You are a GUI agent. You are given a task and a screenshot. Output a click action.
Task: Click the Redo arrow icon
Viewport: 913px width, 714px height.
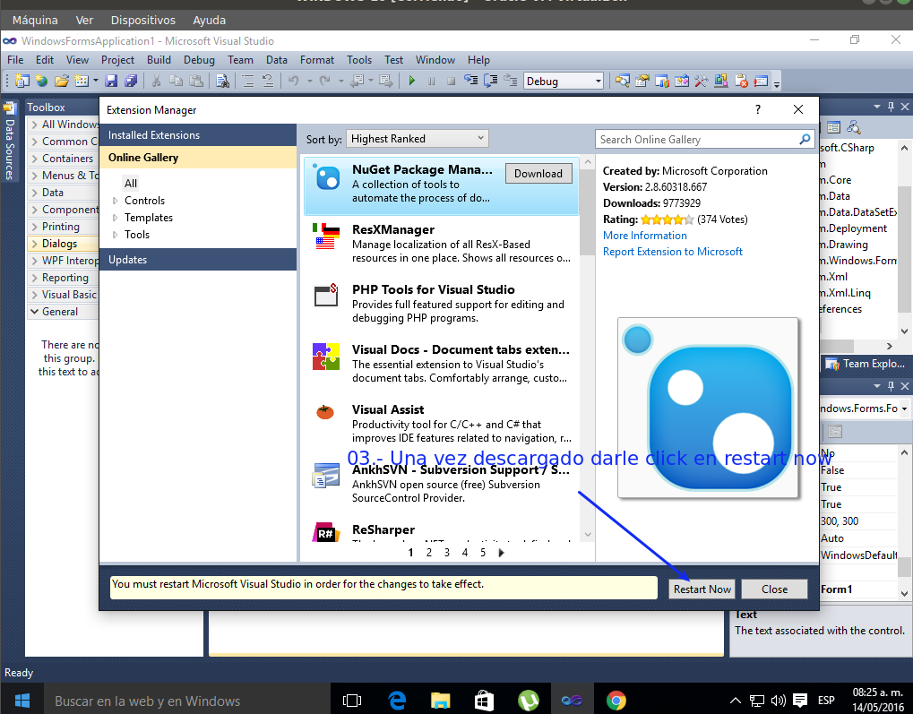click(325, 81)
